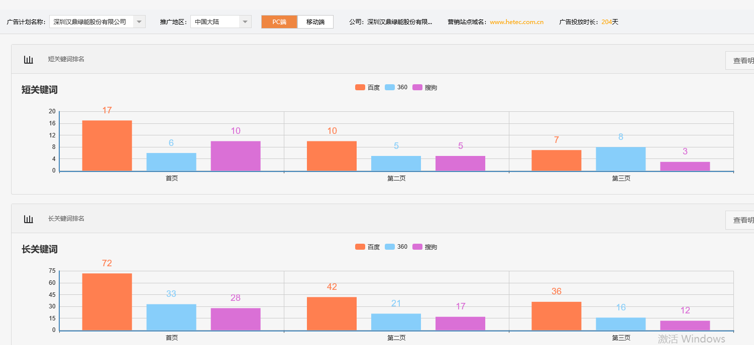The image size is (754, 345).
Task: Toggle 搜狗 legend in 长关键词 chart
Action: [x=424, y=247]
